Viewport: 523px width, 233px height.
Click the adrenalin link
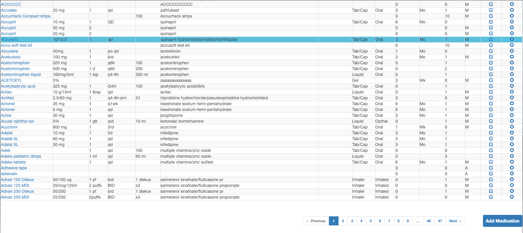[9, 174]
